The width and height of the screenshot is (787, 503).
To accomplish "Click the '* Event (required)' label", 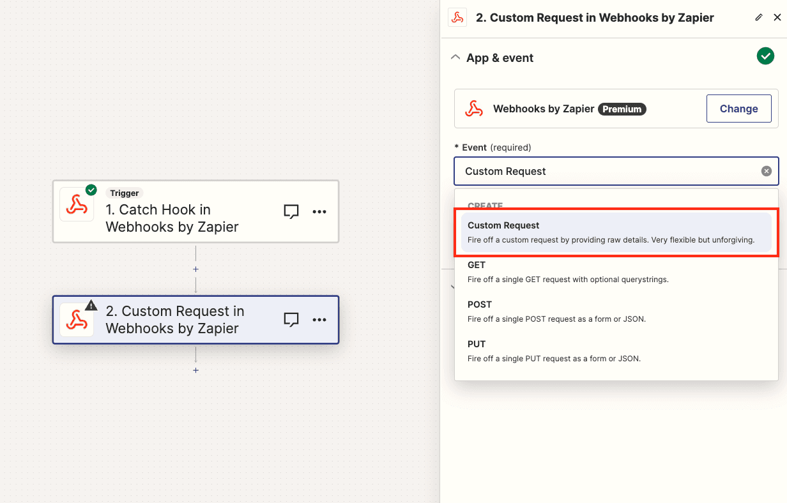I will click(x=493, y=147).
